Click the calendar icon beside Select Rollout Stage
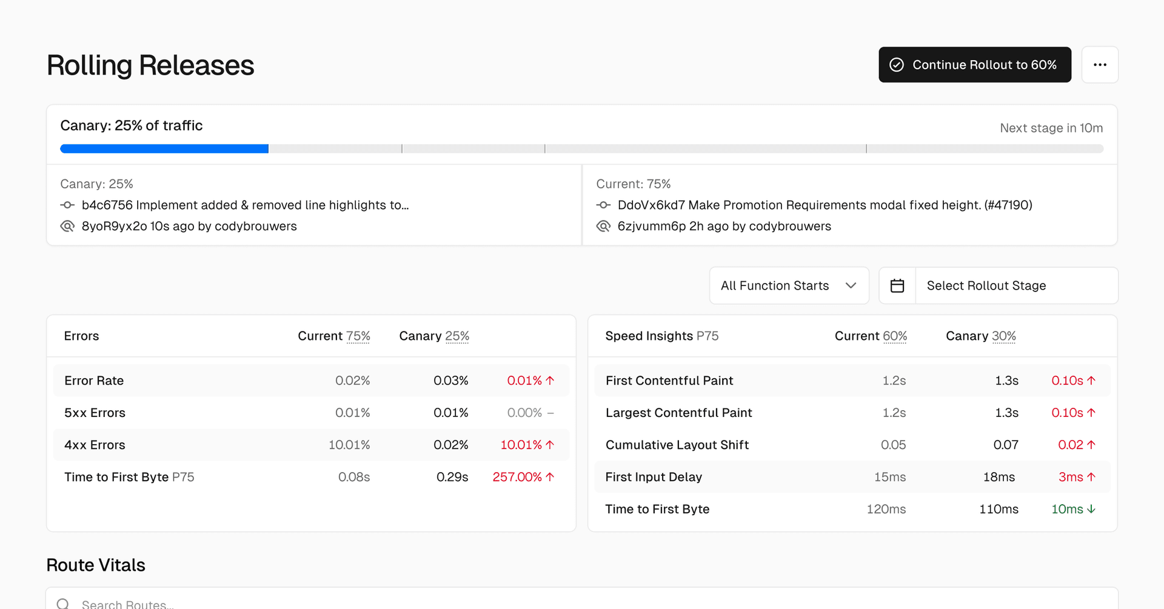 click(897, 285)
